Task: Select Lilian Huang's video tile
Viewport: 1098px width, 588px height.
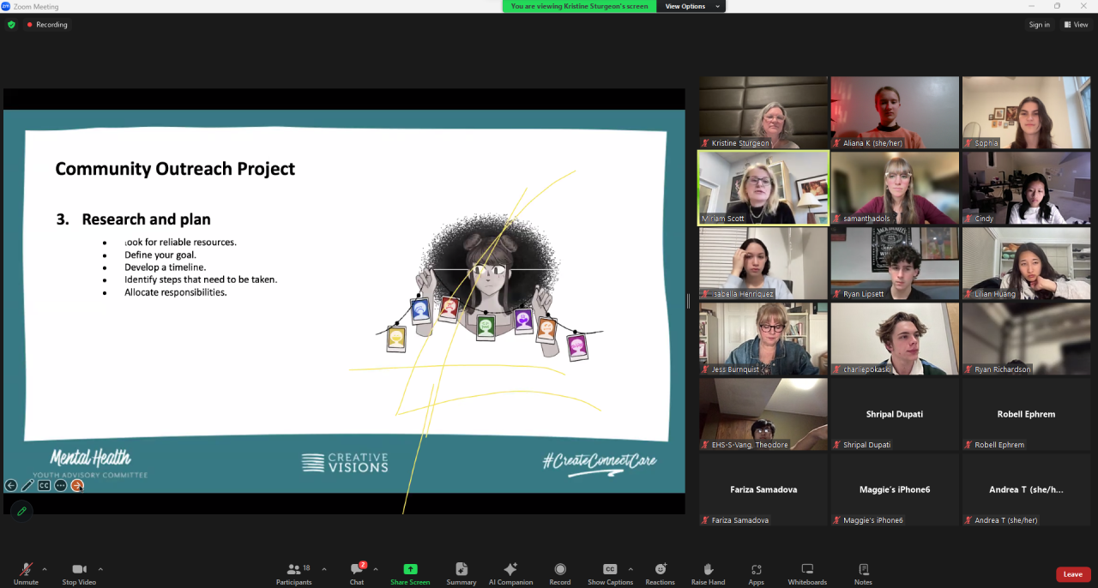Action: pyautogui.click(x=1026, y=263)
